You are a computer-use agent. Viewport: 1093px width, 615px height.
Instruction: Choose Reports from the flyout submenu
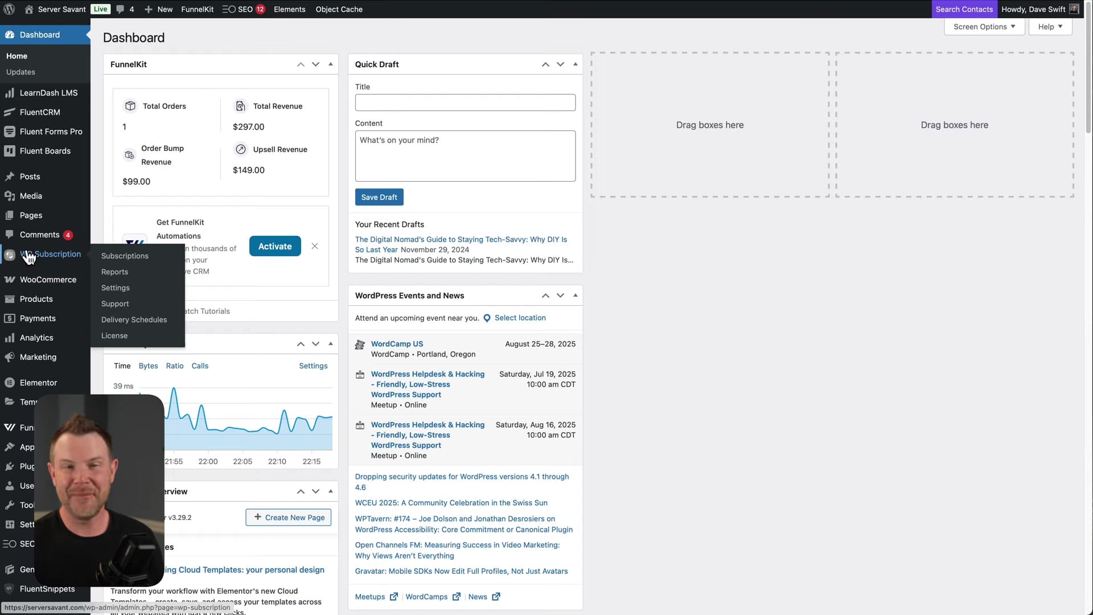pyautogui.click(x=114, y=272)
